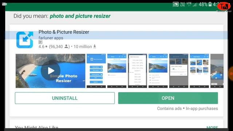The width and height of the screenshot is (233, 131).
Task: Tap the green OPEN button
Action: (168, 98)
